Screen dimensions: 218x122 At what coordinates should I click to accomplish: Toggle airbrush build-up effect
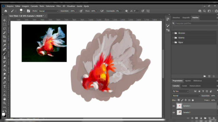click(x=102, y=11)
